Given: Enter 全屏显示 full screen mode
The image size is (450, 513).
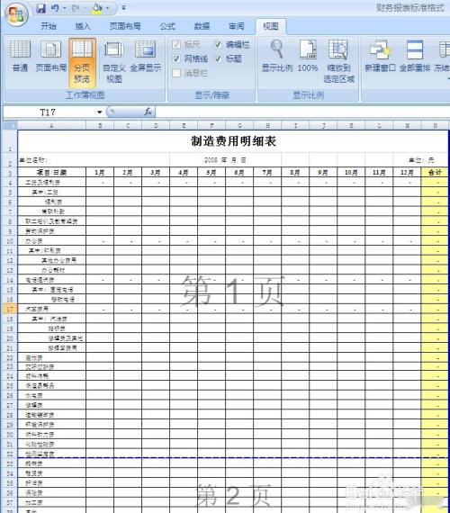Looking at the screenshot, I should pos(146,57).
